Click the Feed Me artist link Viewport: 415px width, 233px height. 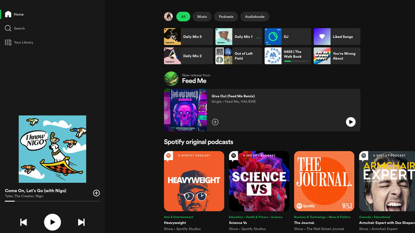coord(194,81)
